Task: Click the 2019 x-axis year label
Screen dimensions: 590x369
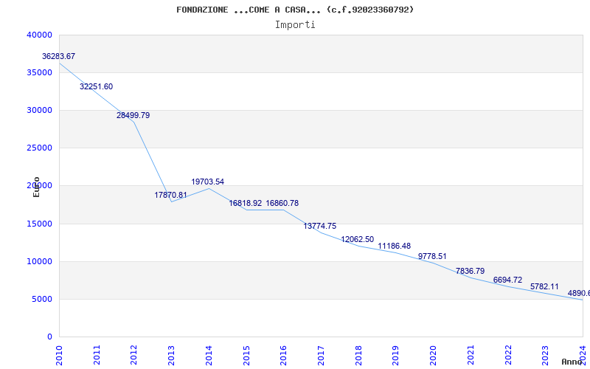Action: pyautogui.click(x=395, y=355)
